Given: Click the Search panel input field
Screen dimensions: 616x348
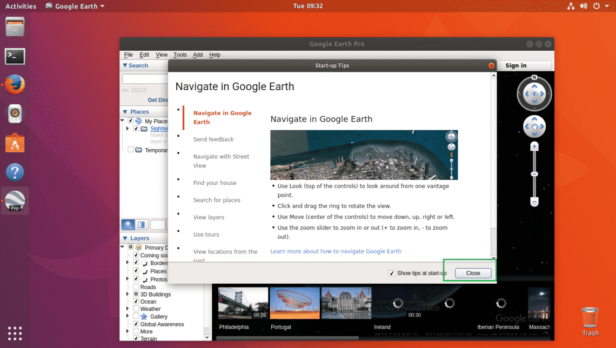Looking at the screenshot, I should 145,79.
